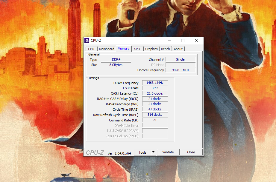Viewport: 276px width, 182px height.
Task: Click the CPU-Z title bar text
Action: pos(96,41)
